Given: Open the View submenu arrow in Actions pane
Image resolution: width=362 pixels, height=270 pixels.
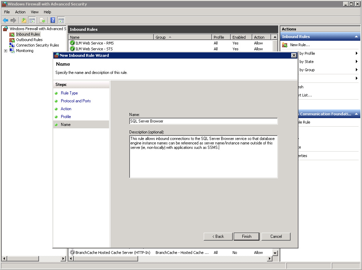Looking at the screenshot, I should coord(357,78).
